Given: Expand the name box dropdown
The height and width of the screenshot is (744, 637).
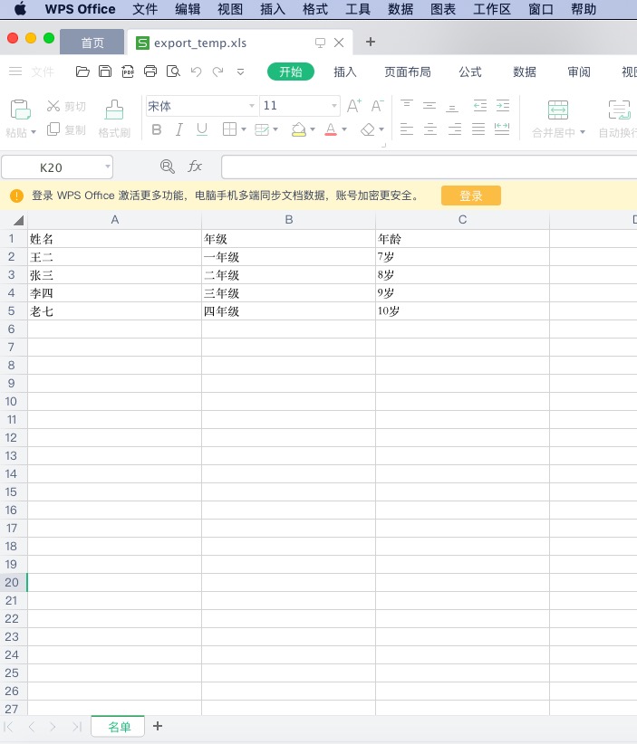Looking at the screenshot, I should pos(108,167).
